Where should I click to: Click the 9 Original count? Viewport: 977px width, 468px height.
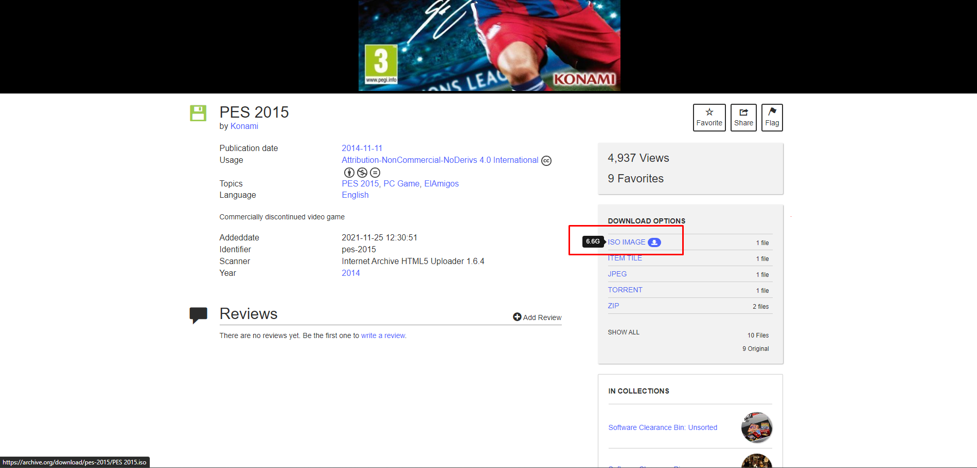pyautogui.click(x=755, y=349)
